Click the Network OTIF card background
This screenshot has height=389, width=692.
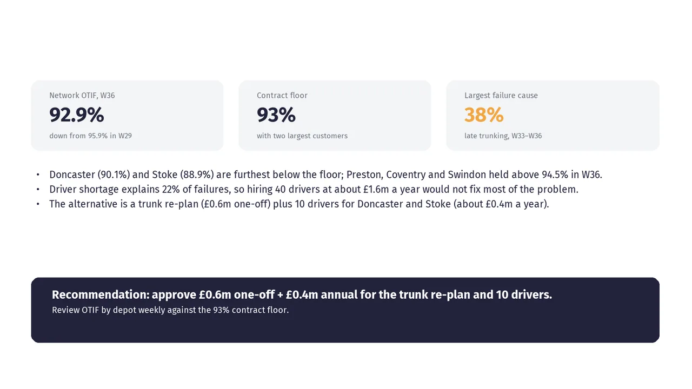tap(127, 116)
